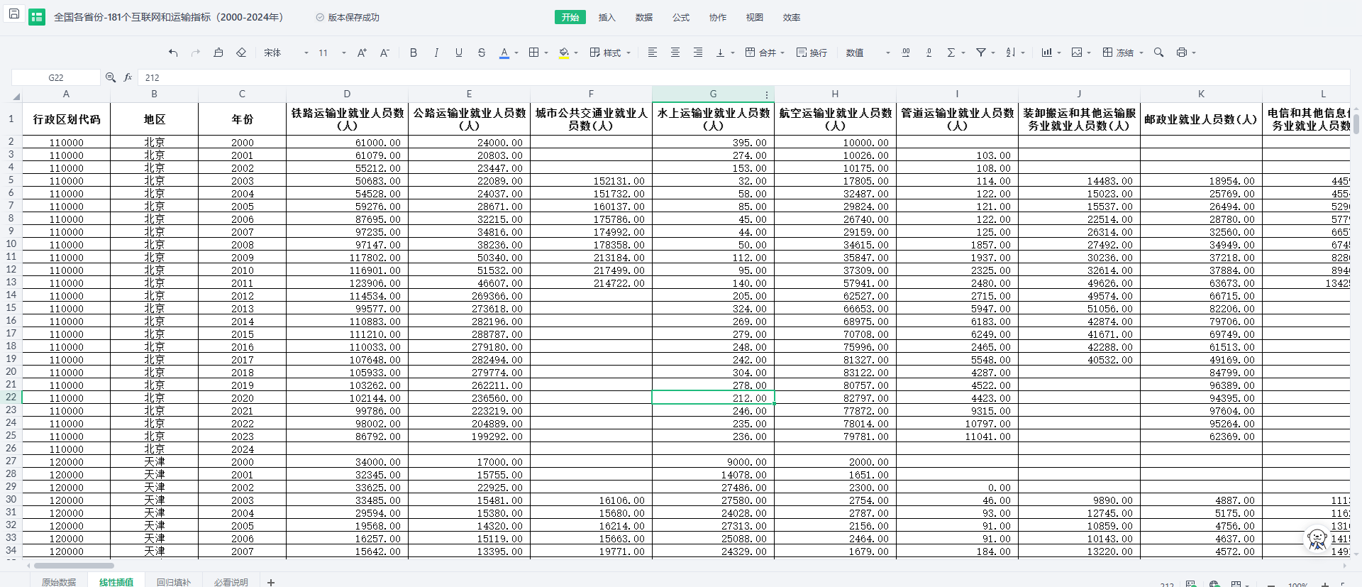Click the select-all corner triangle
The image size is (1362, 587).
16,96
